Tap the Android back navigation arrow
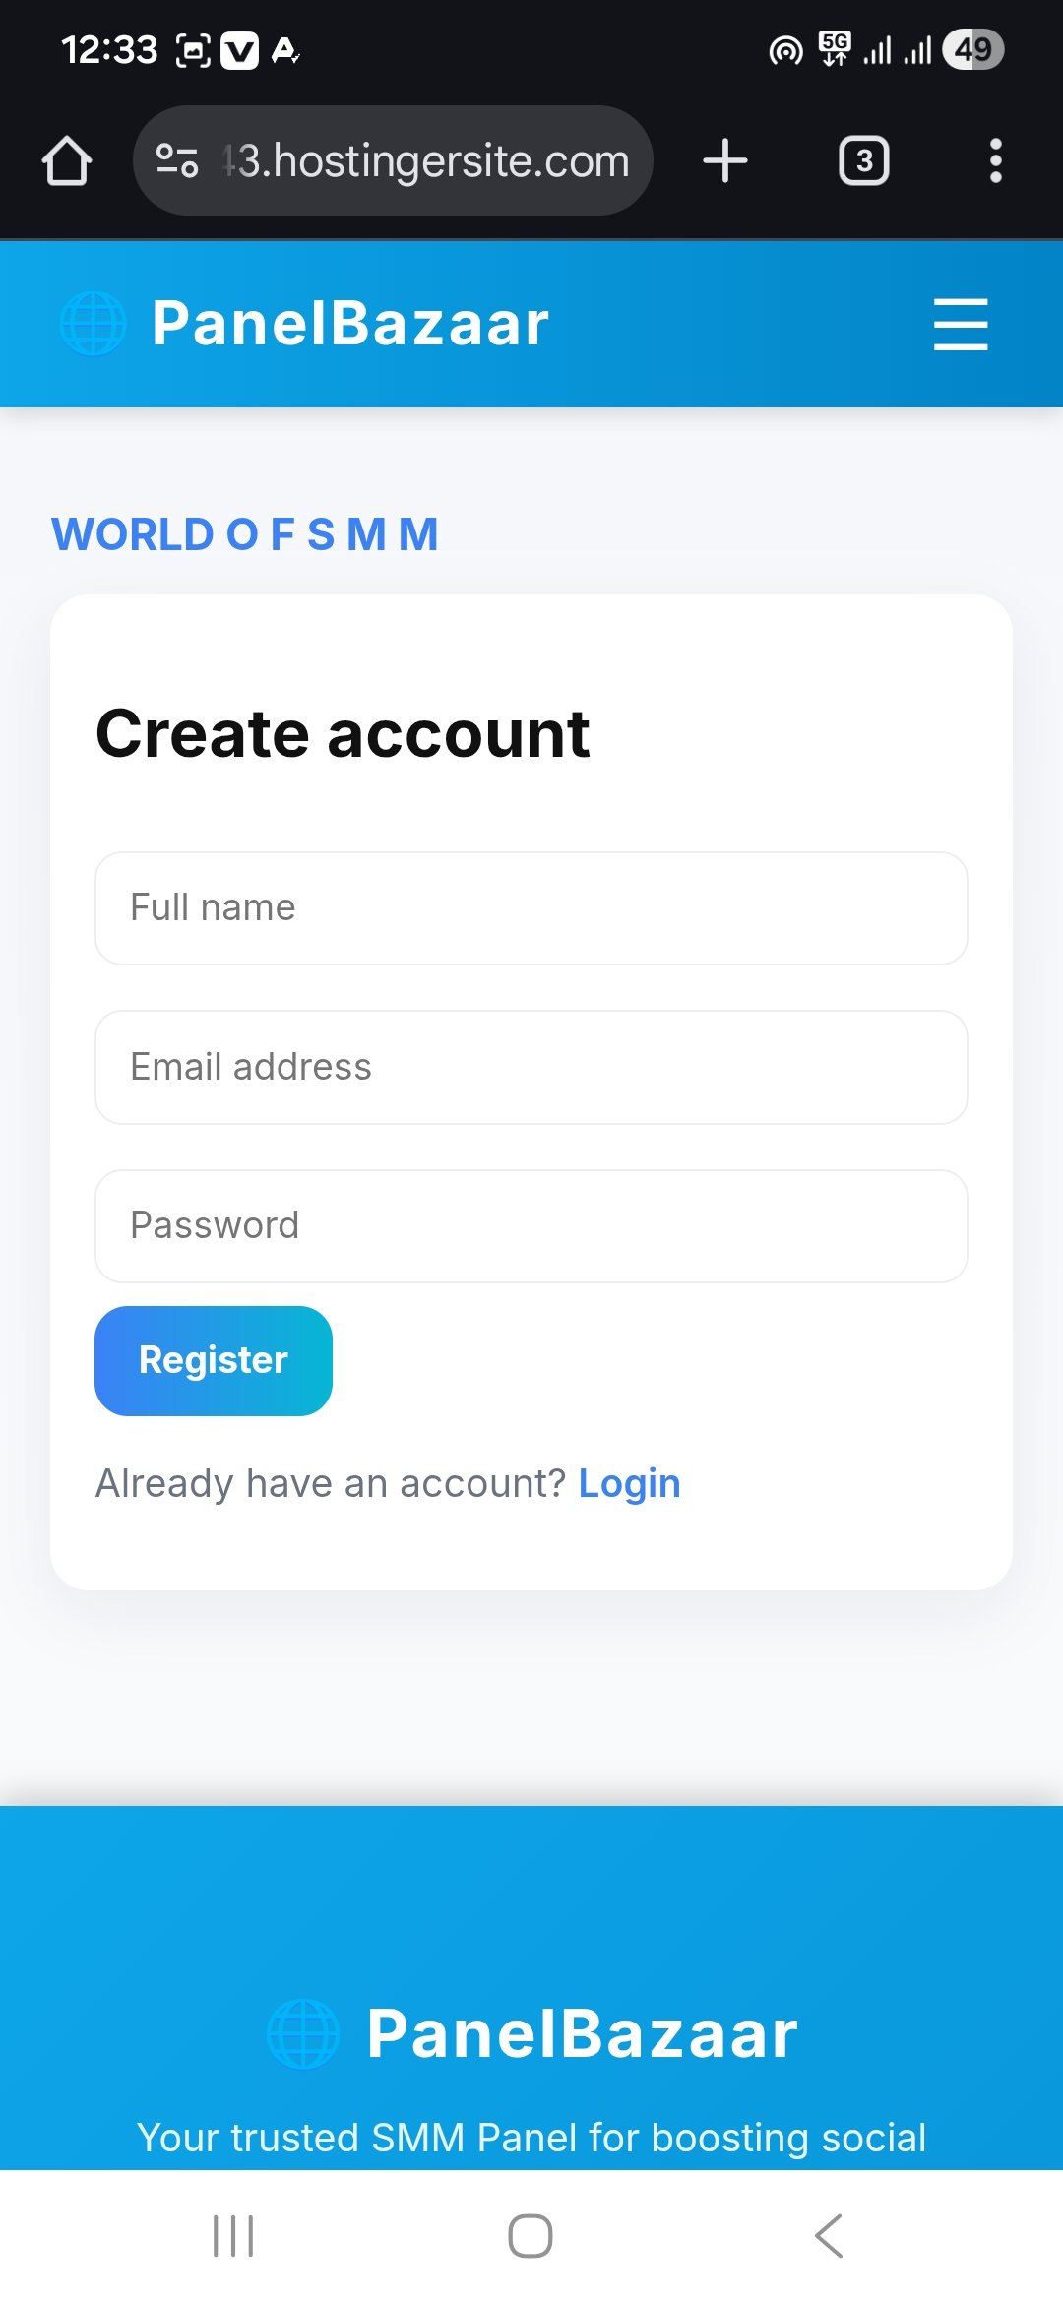The image size is (1063, 2303). pyautogui.click(x=829, y=2236)
